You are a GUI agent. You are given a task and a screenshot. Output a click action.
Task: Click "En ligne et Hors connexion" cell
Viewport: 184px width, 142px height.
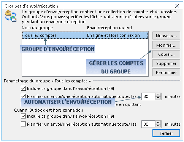113,35
